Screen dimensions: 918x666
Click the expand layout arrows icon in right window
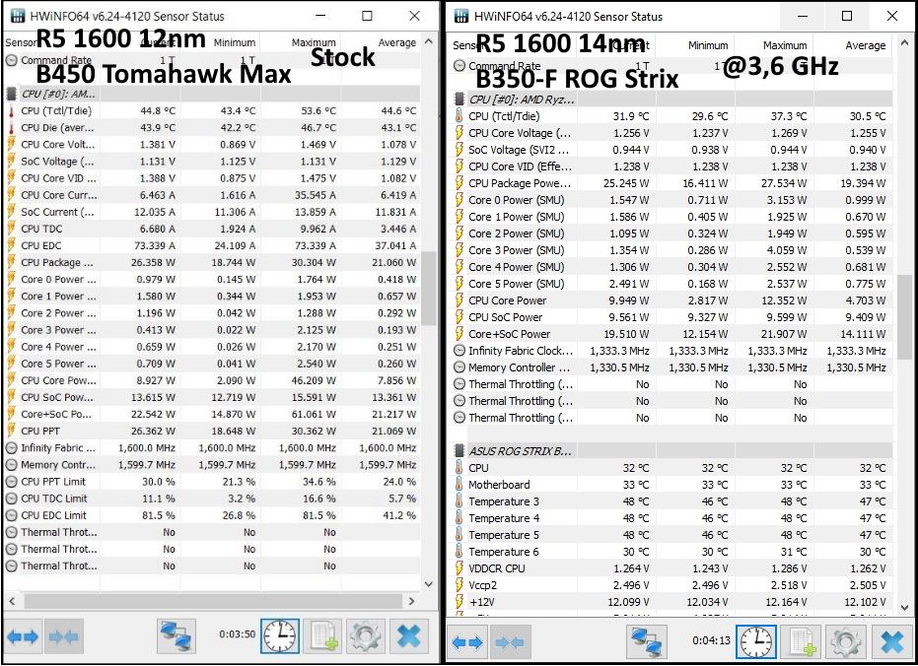pos(467,642)
